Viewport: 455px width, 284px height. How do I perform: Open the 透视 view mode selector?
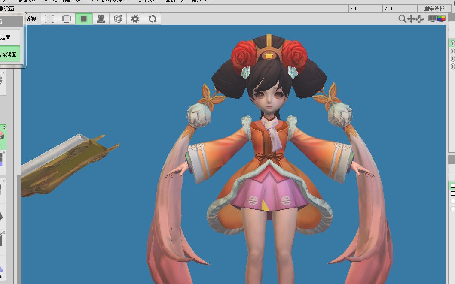pos(31,19)
